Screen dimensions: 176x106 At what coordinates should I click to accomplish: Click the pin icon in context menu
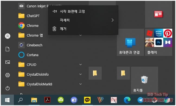[x=55, y=11]
